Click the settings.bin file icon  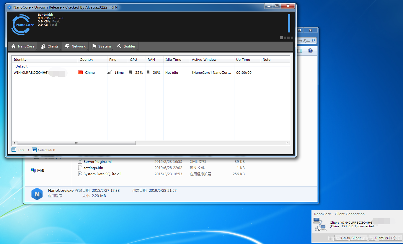coord(80,168)
